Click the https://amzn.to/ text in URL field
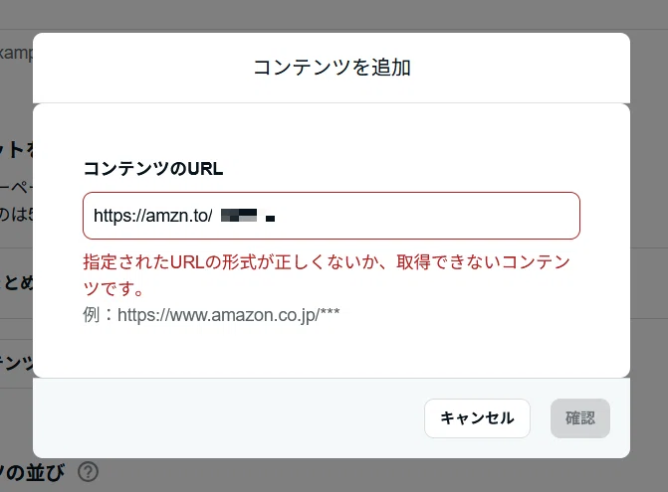This screenshot has width=668, height=492. click(x=153, y=216)
